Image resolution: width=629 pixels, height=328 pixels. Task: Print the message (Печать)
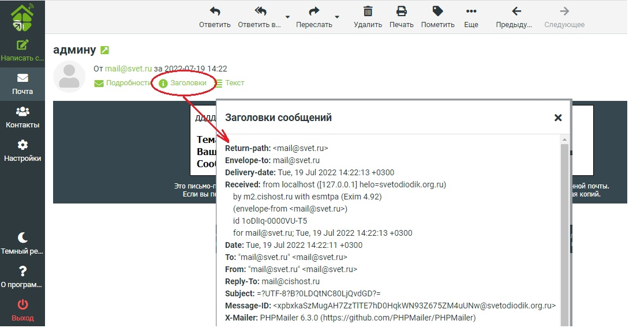click(401, 12)
